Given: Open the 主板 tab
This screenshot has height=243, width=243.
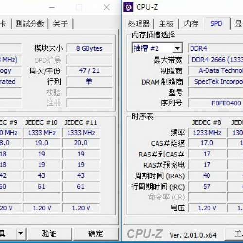Looking at the screenshot, I should tap(166, 24).
